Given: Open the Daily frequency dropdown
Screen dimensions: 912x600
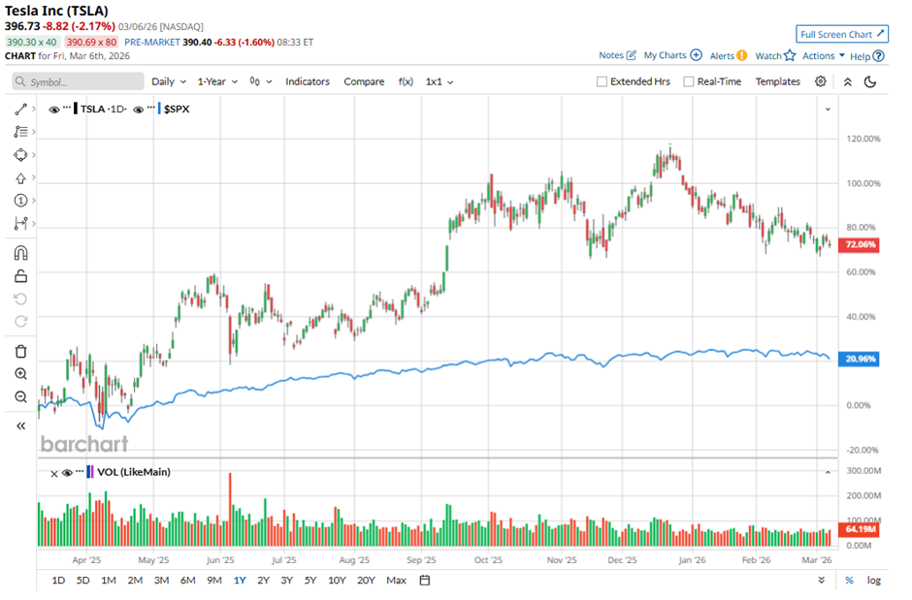Looking at the screenshot, I should click(169, 81).
